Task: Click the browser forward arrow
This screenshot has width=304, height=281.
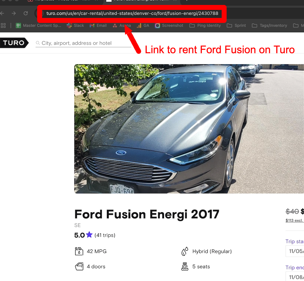Action: [14, 13]
